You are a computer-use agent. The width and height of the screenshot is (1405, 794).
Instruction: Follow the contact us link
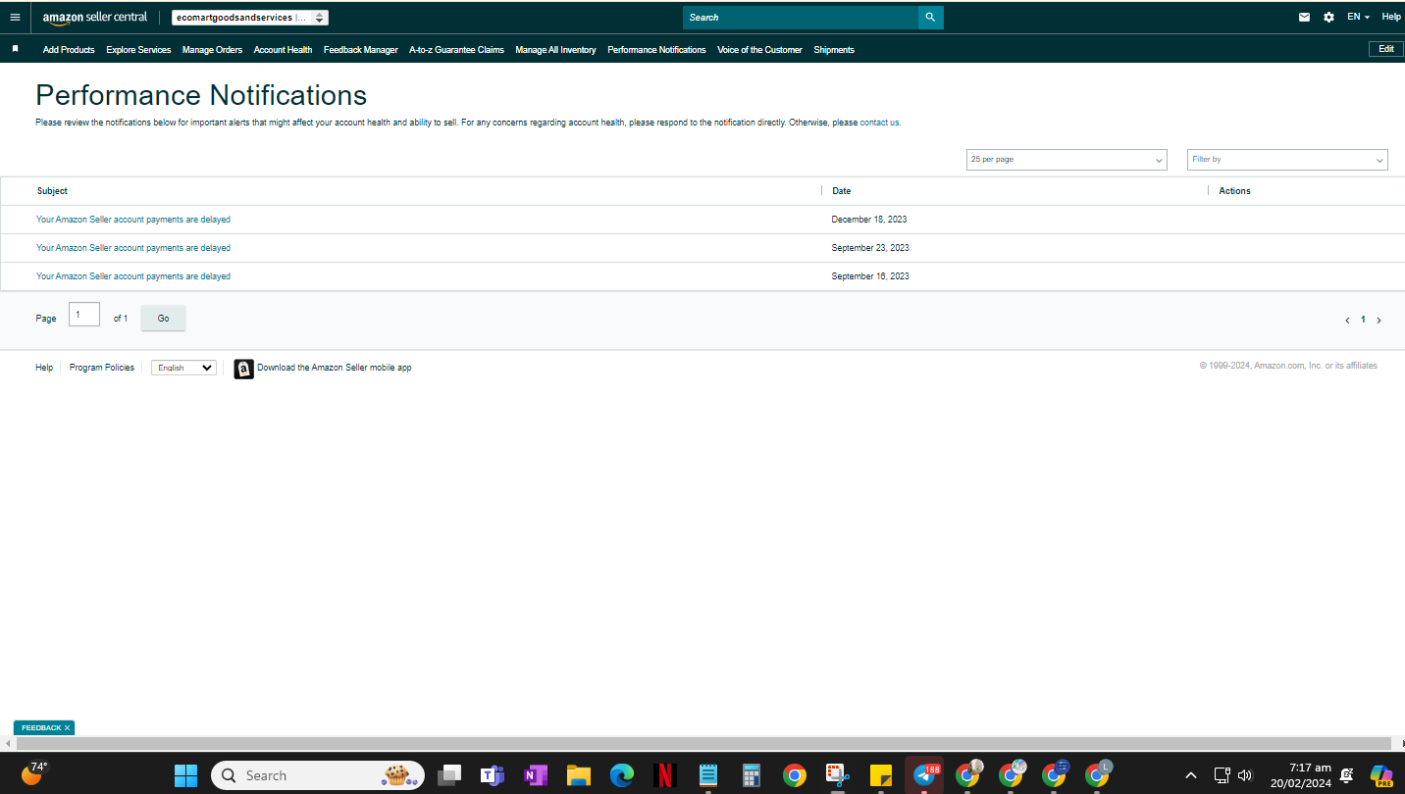[880, 123]
